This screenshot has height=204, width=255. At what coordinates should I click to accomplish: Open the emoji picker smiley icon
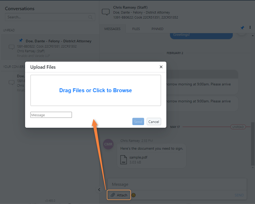[133, 195]
